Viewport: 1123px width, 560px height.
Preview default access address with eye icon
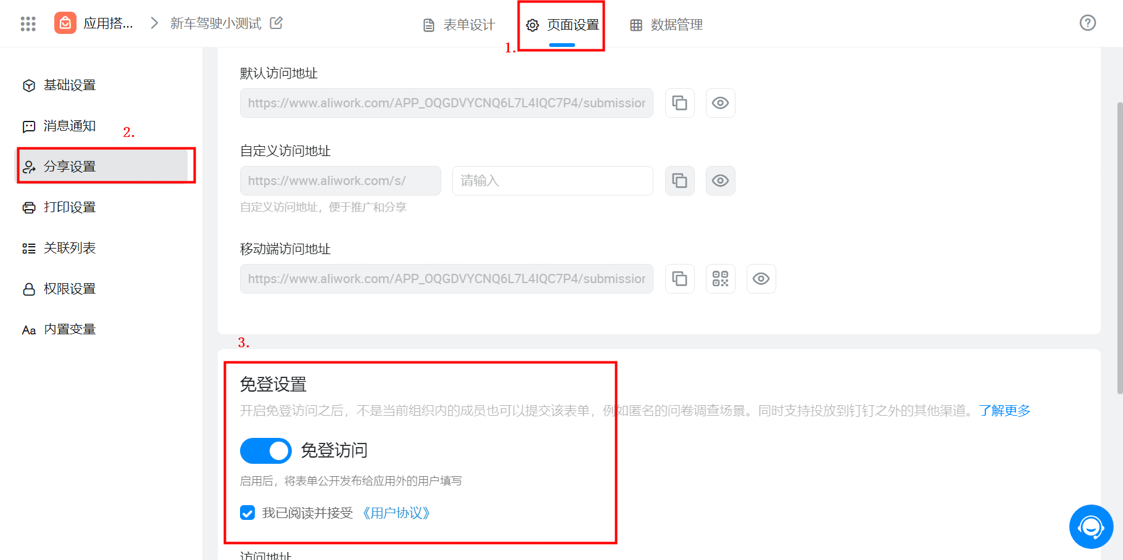click(x=721, y=103)
